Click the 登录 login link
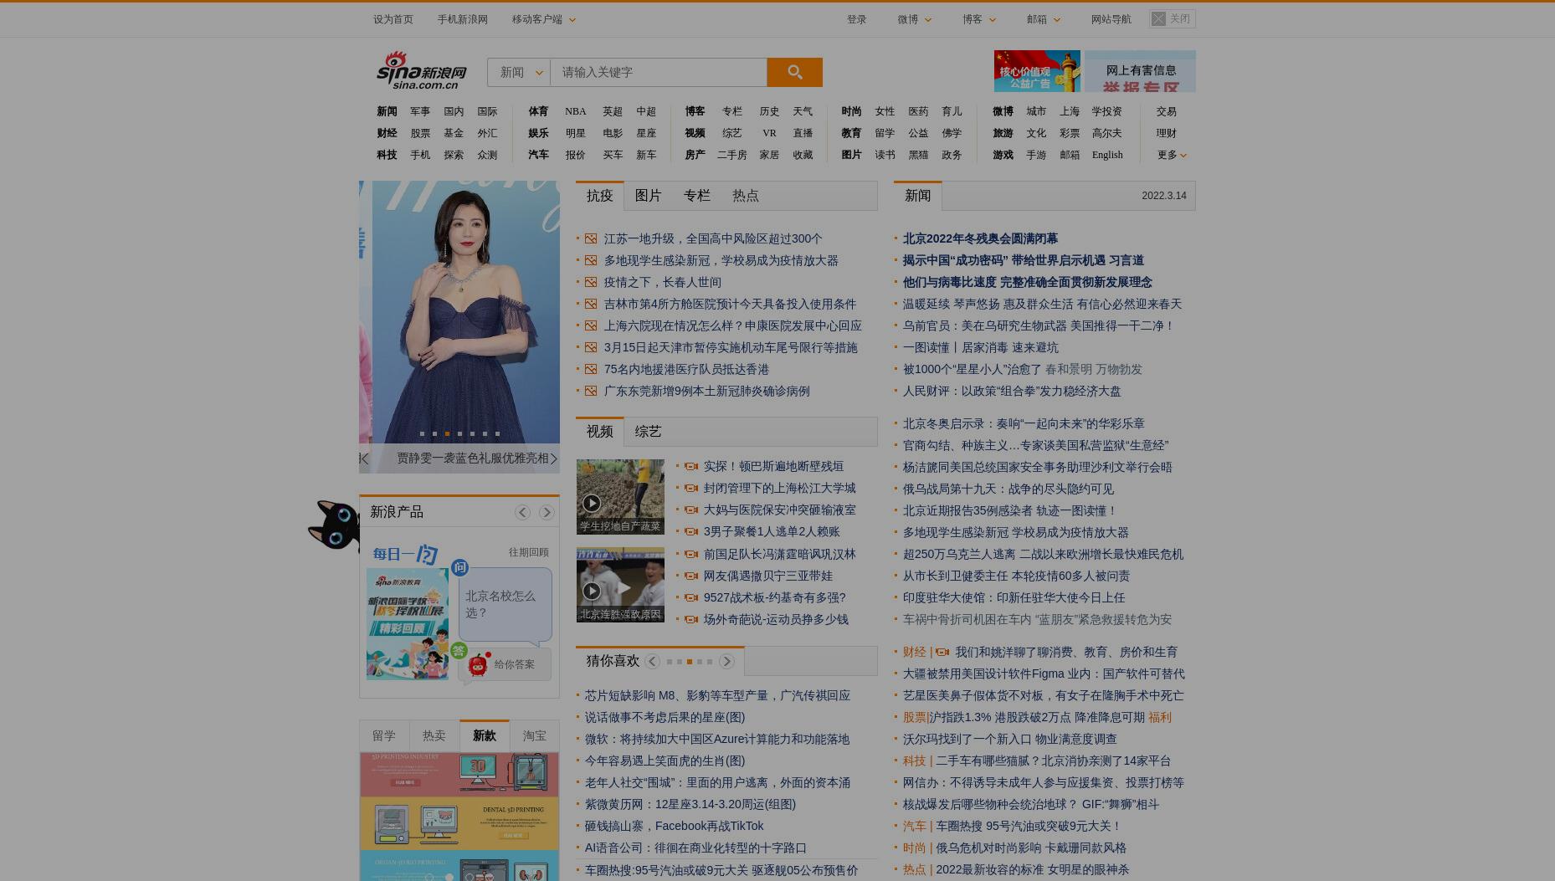The width and height of the screenshot is (1555, 881). [856, 19]
